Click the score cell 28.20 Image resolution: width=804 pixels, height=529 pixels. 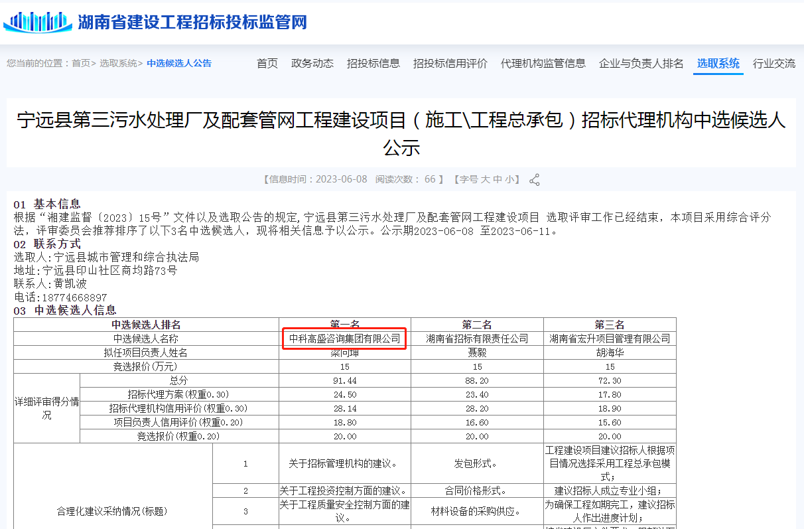click(x=477, y=408)
